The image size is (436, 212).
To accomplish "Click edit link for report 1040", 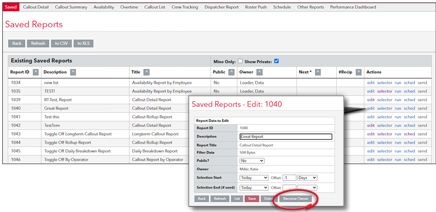I will (371, 108).
